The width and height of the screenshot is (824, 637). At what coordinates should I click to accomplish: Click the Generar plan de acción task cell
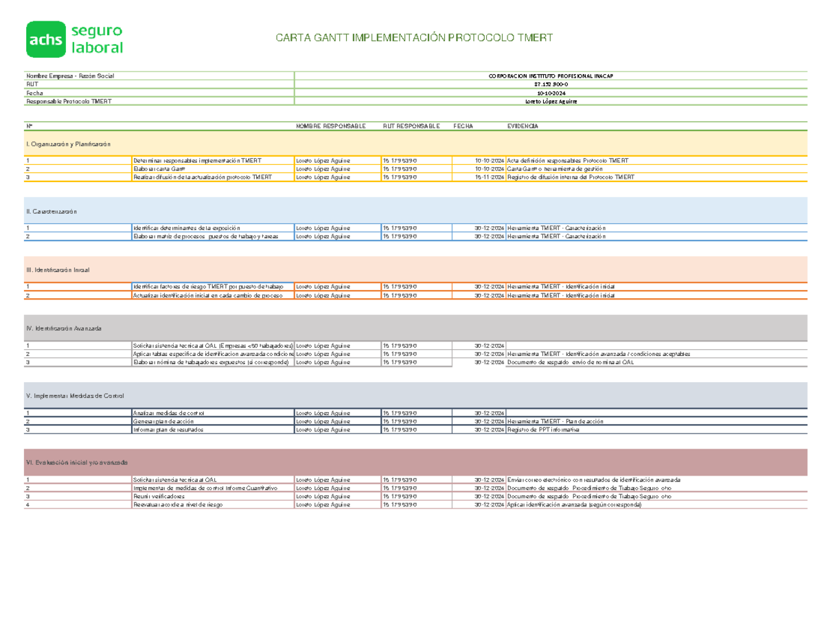(x=212, y=421)
